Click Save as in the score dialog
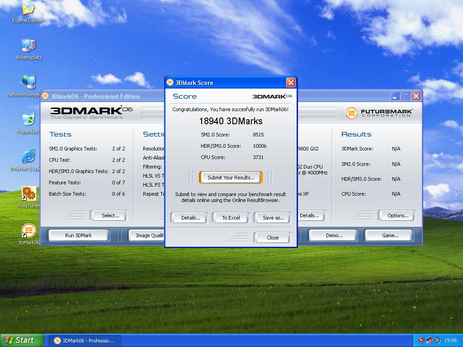Viewport: 463px width, 347px height. tap(273, 218)
